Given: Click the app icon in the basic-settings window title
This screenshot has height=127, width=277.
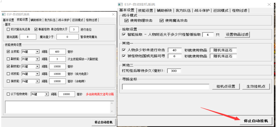Looking at the screenshot, I should [x=120, y=5].
